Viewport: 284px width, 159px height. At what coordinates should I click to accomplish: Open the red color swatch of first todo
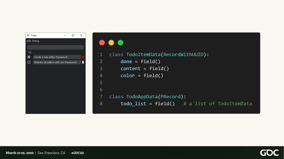pyautogui.click(x=83, y=57)
